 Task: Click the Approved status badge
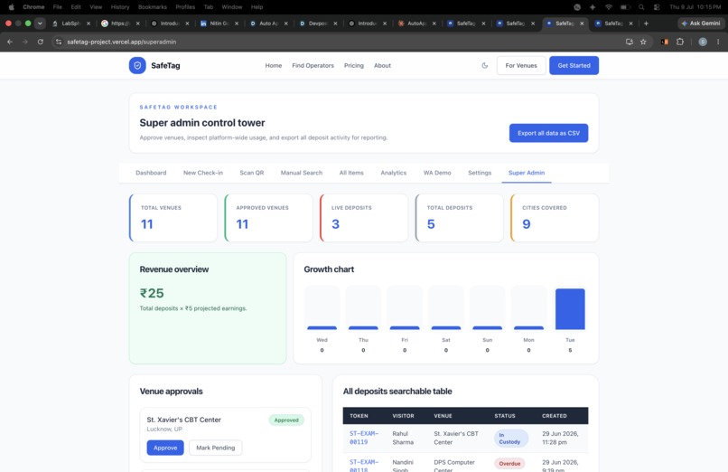(286, 420)
